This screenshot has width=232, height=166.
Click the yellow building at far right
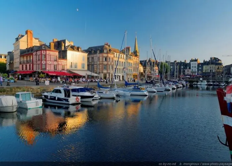213,68
